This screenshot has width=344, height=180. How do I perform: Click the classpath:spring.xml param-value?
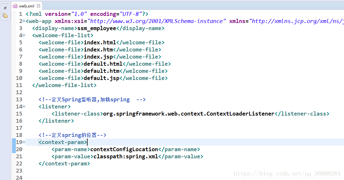[126, 156]
